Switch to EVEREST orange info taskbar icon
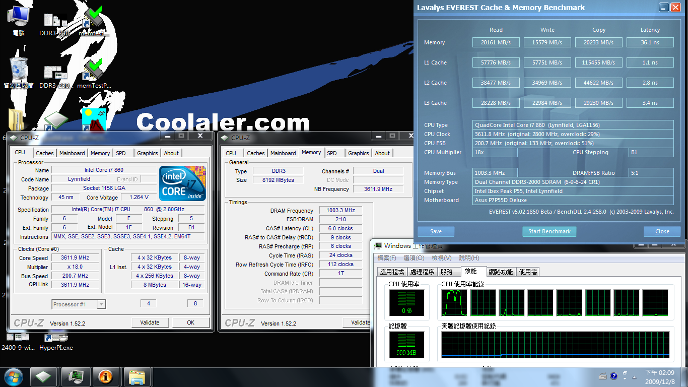 coord(106,376)
